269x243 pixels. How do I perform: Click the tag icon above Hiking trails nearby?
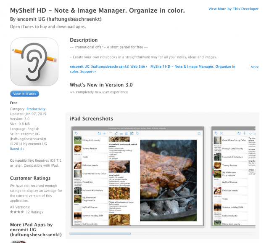76,133
